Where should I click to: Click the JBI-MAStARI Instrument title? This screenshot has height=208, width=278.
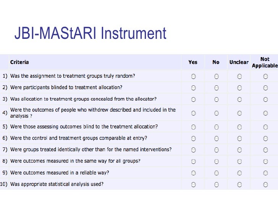tap(91, 34)
